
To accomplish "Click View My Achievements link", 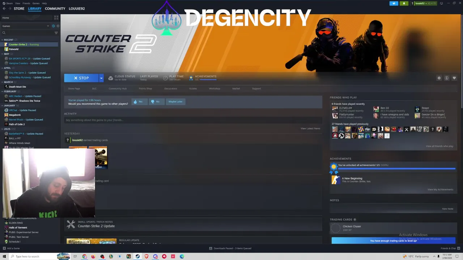I will [440, 190].
